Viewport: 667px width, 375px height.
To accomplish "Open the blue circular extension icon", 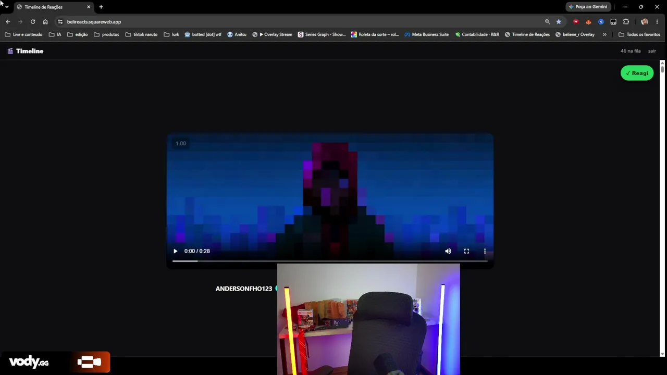I will click(601, 22).
